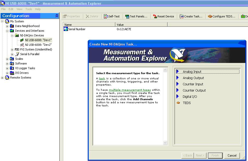Open the Help menu

coord(38,9)
